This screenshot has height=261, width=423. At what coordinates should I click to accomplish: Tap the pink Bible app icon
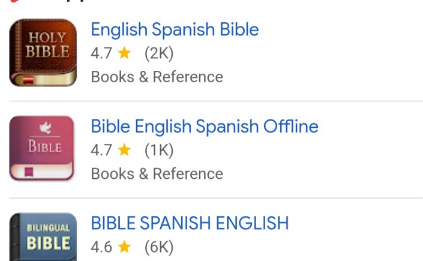click(42, 148)
